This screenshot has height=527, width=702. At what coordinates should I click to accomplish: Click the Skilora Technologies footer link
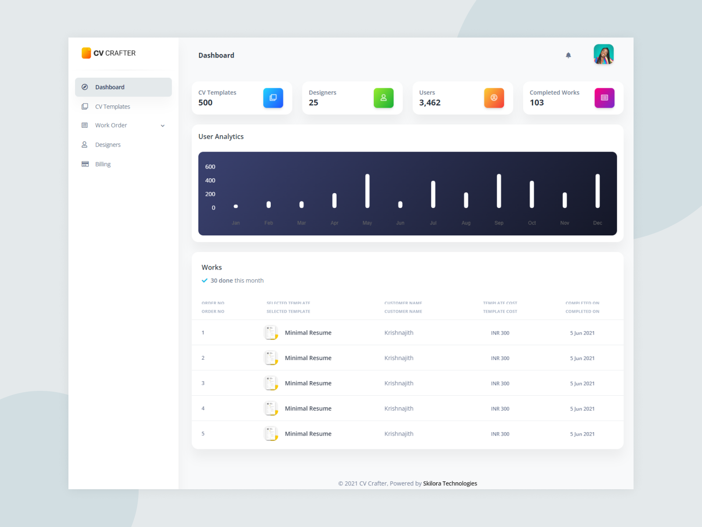click(x=450, y=483)
